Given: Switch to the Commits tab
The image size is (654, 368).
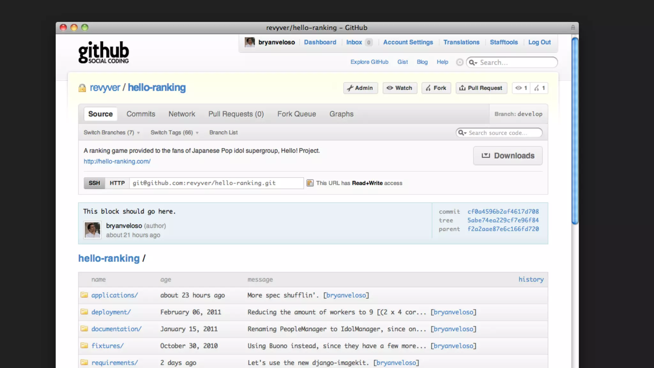Looking at the screenshot, I should click(141, 114).
